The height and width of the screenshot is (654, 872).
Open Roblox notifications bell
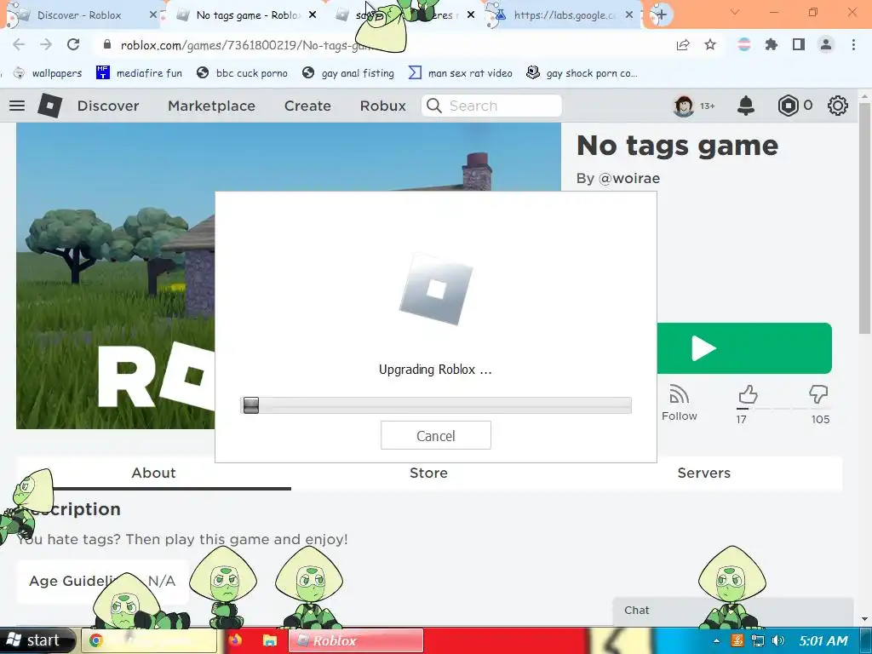(746, 105)
